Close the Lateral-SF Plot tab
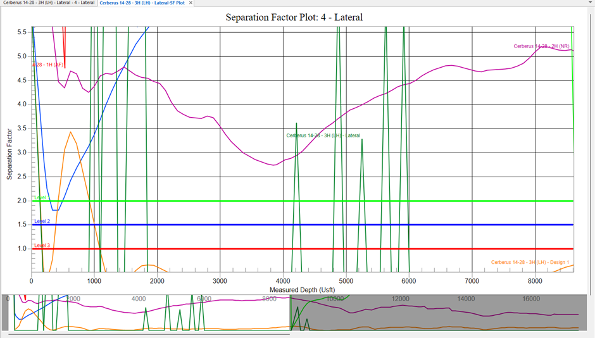The height and width of the screenshot is (338, 595). click(x=191, y=3)
